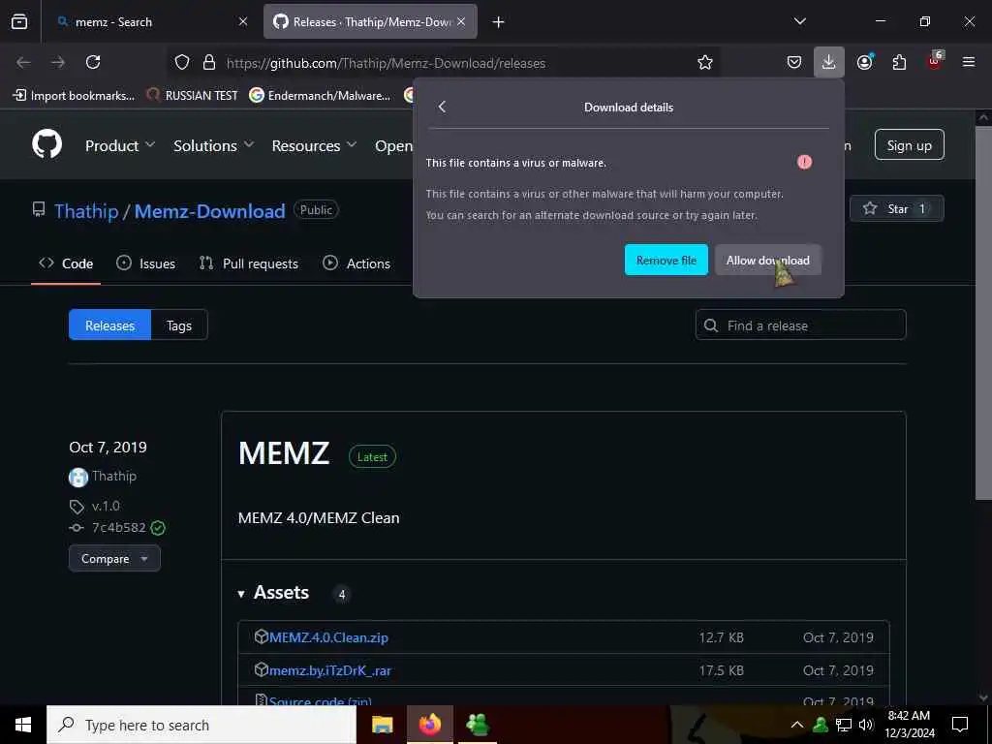Image resolution: width=992 pixels, height=744 pixels.
Task: Go back in Download details panel
Action: (442, 107)
